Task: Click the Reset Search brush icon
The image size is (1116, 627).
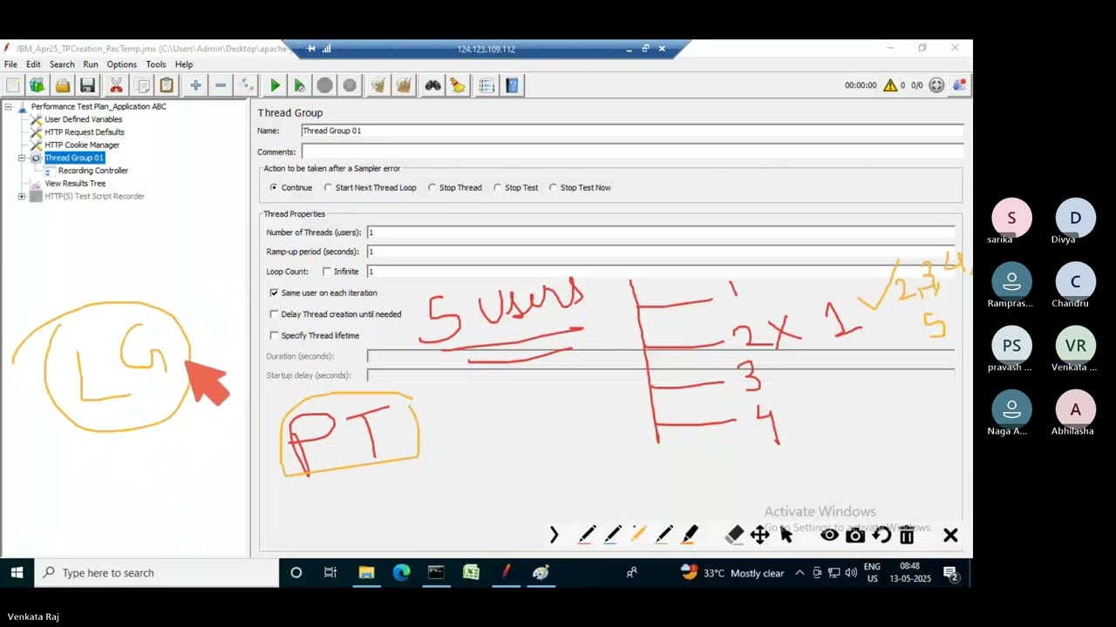Action: tap(458, 84)
